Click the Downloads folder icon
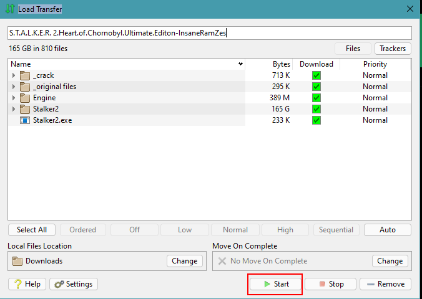 [17, 261]
